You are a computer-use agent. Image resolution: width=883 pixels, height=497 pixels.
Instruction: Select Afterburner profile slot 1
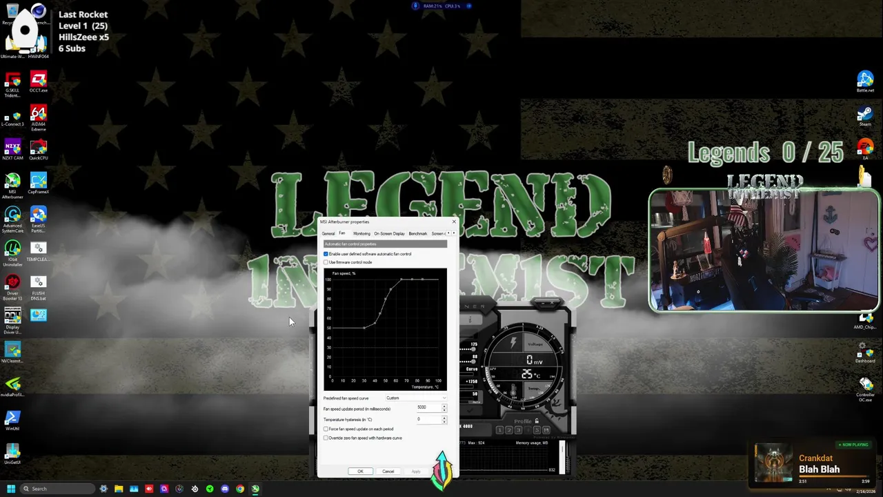point(499,430)
